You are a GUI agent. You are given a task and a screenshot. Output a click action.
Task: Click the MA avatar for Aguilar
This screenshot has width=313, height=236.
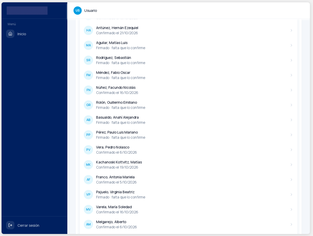tap(88, 45)
